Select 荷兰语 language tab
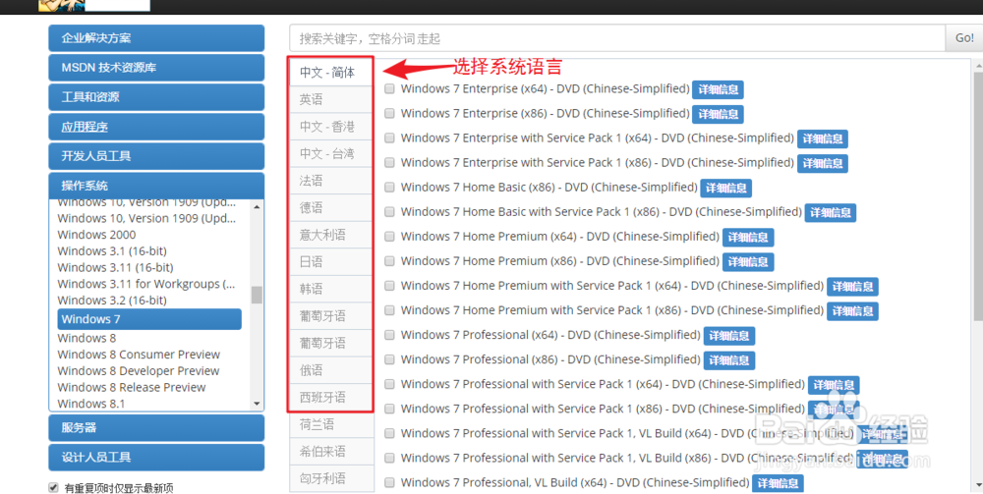 [330, 424]
